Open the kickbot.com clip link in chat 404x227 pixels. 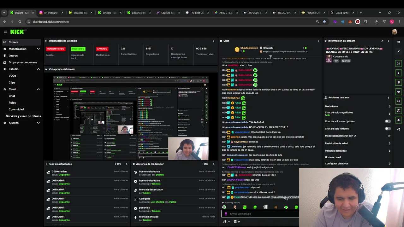[x=284, y=197]
